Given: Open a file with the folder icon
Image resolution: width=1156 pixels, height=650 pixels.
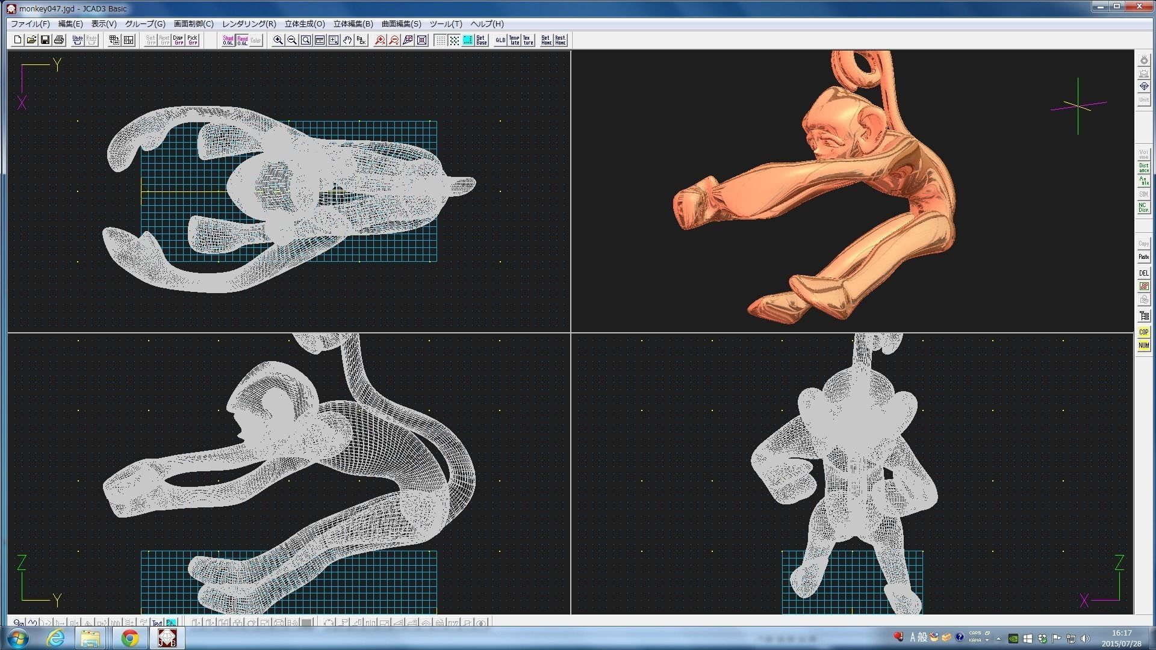Looking at the screenshot, I should tap(31, 40).
